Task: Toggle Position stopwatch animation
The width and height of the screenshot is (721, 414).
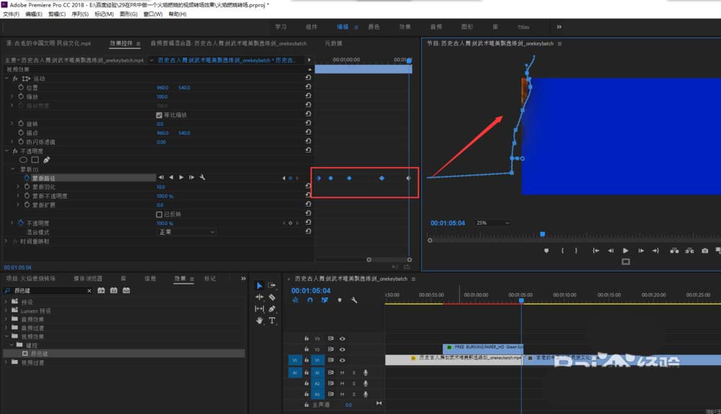Action: (21, 87)
